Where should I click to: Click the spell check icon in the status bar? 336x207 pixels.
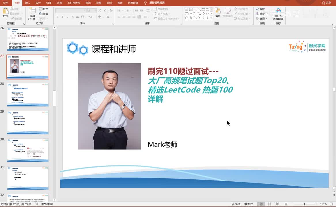[36, 204]
